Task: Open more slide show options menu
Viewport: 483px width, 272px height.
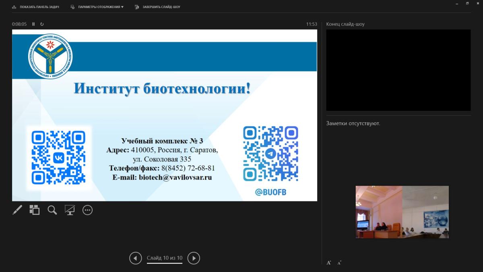Action: coord(88,210)
